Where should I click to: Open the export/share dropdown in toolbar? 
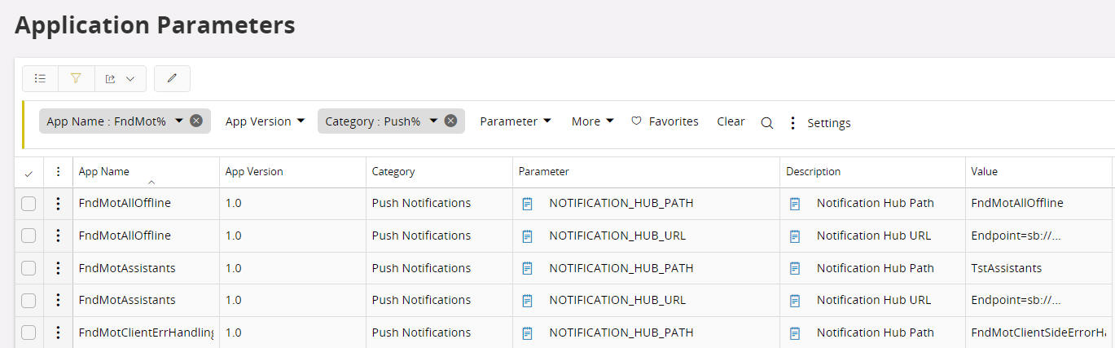(120, 78)
